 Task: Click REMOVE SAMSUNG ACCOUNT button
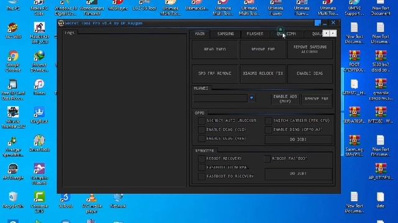pos(310,50)
